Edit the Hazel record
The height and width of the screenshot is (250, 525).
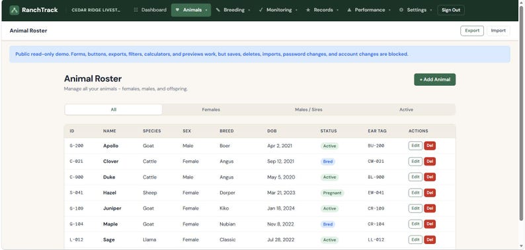[415, 193]
